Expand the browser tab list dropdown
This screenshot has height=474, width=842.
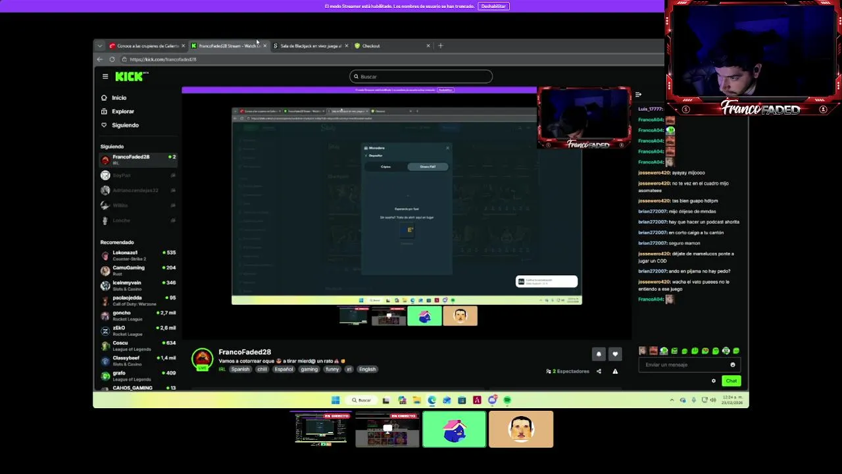coord(99,46)
